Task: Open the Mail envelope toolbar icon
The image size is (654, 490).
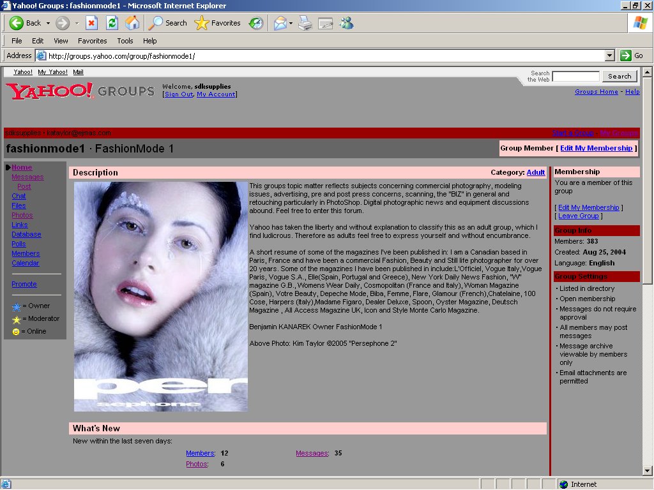Action: click(x=280, y=23)
